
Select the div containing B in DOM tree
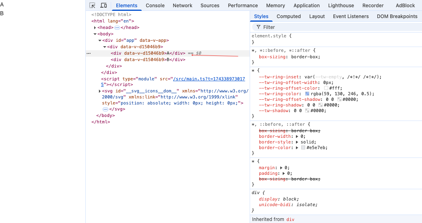(x=148, y=59)
